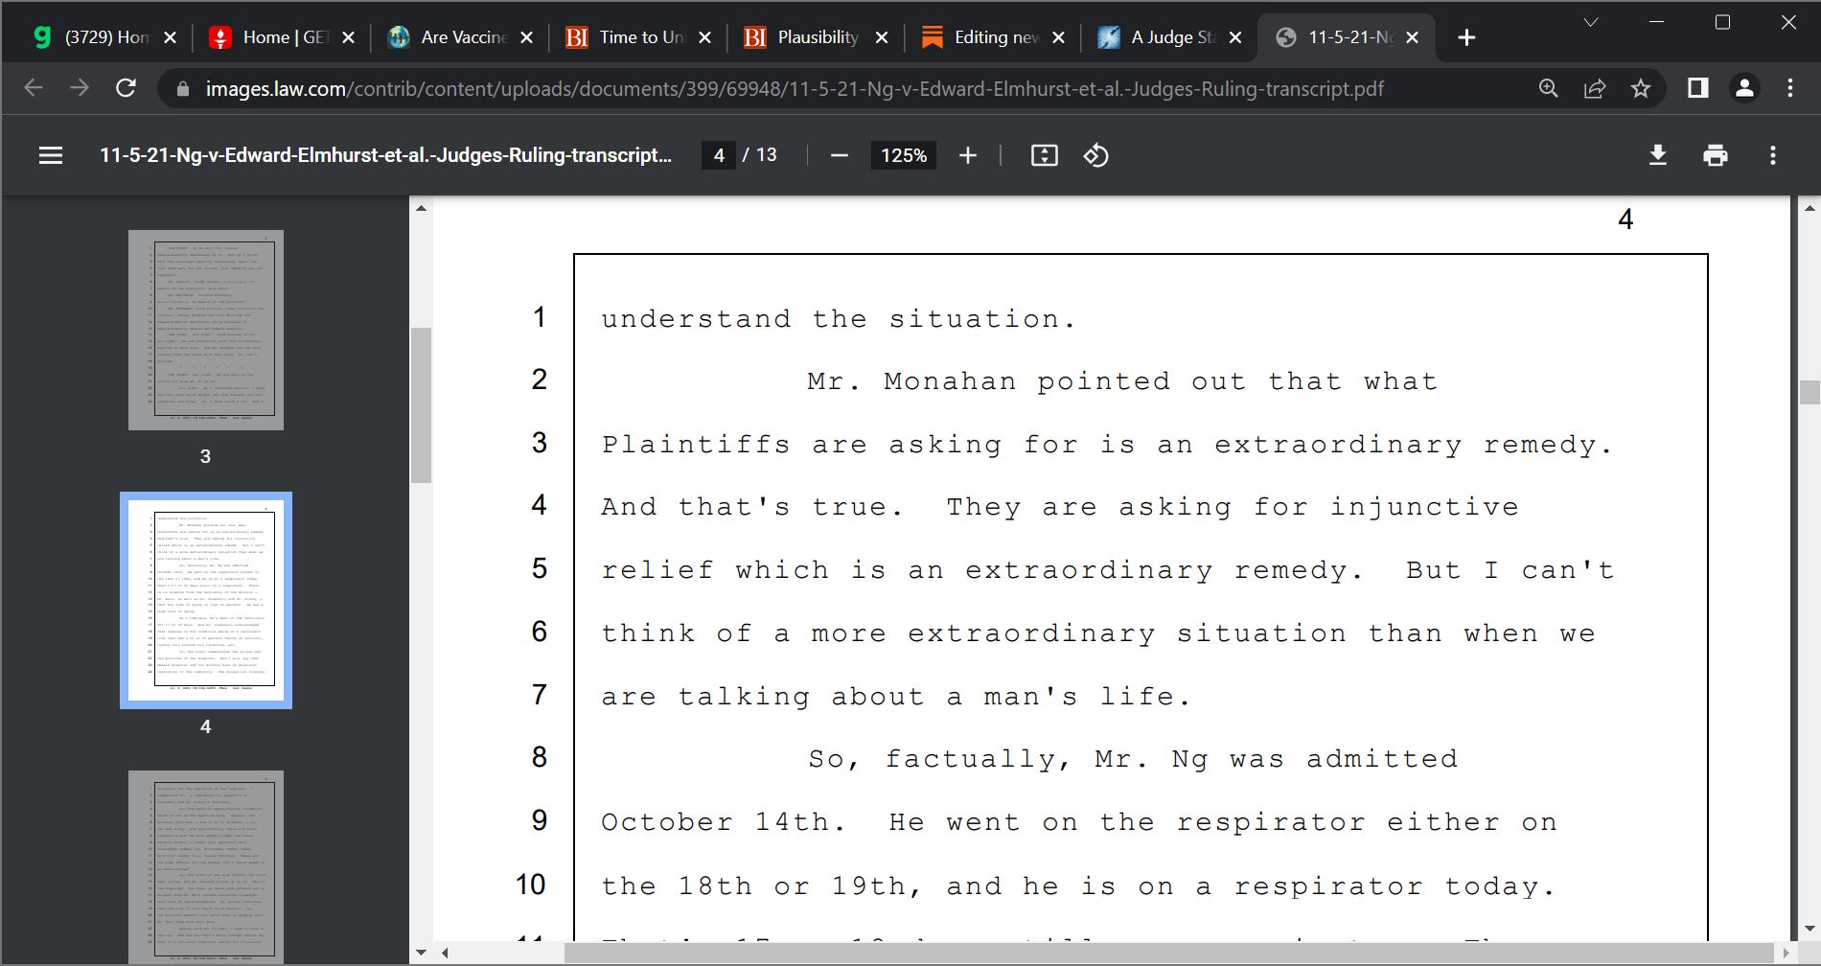
Task: Rotate the document counterclockwise
Action: pyautogui.click(x=1096, y=155)
